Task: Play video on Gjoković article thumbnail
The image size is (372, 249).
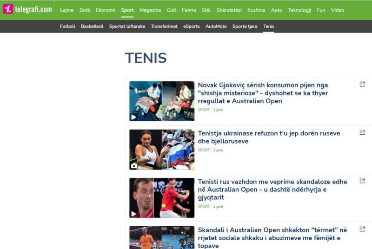Action: (134, 117)
